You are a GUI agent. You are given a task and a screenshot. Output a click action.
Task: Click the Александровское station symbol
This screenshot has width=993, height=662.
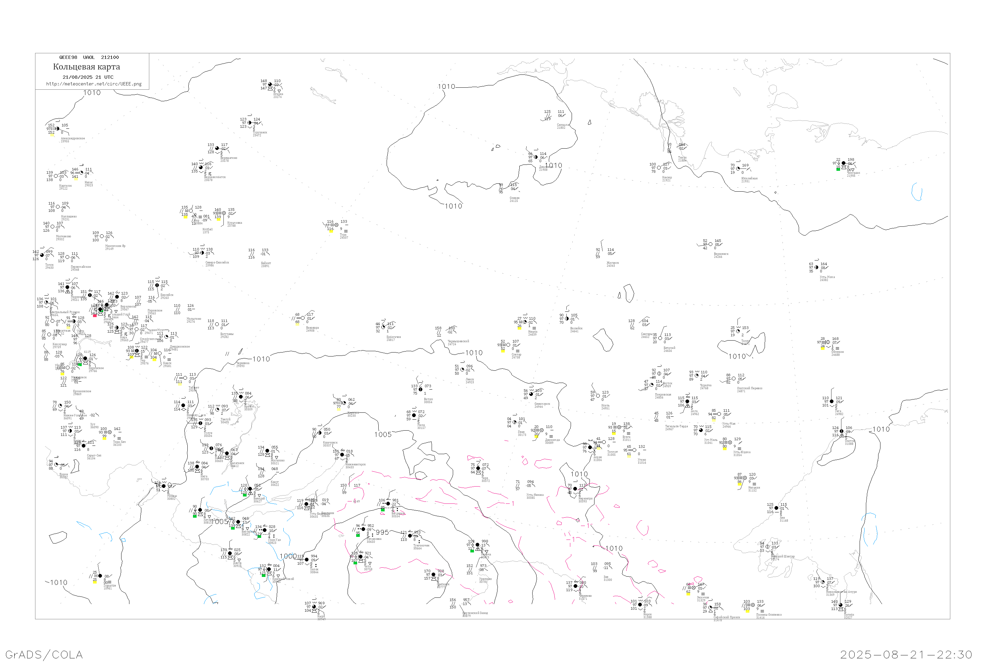point(57,129)
